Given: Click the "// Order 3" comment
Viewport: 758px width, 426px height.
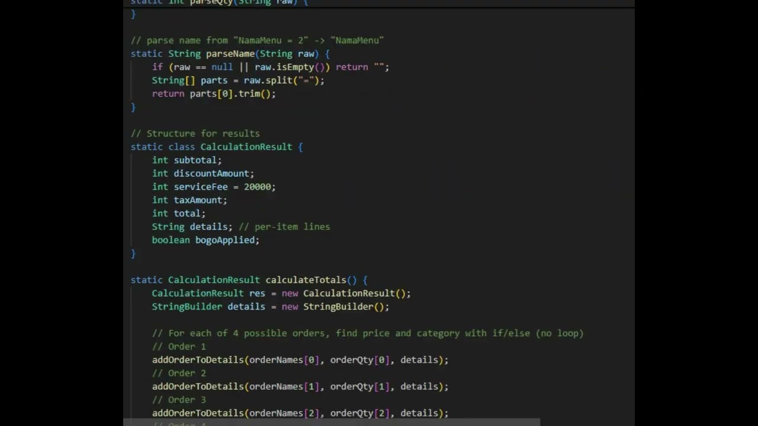Looking at the screenshot, I should 178,400.
